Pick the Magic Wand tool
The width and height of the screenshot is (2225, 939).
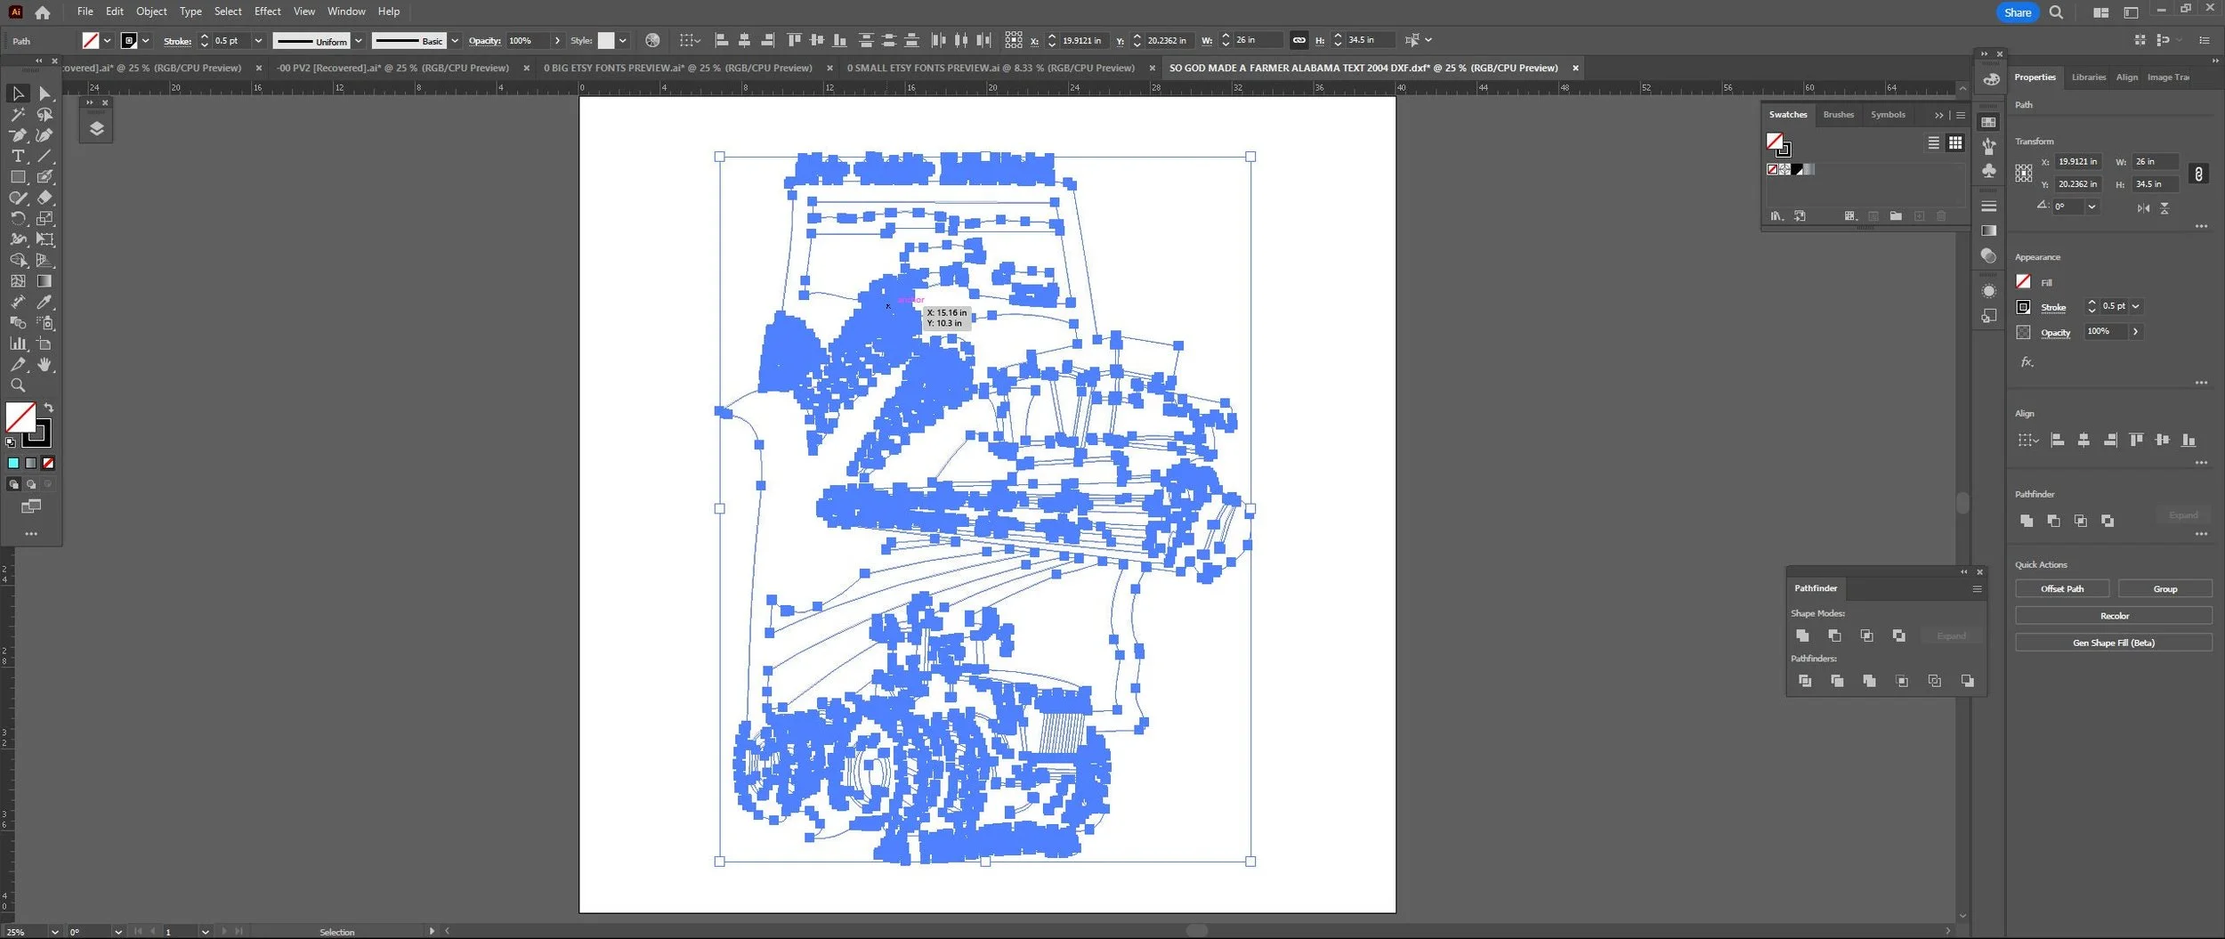[18, 115]
